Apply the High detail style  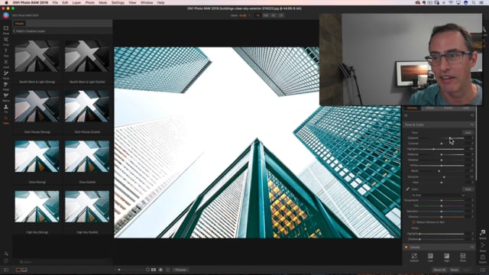tap(446, 257)
